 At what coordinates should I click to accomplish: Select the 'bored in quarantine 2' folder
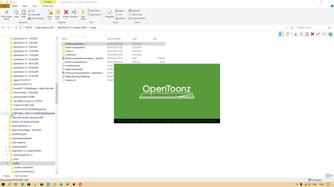(75, 48)
